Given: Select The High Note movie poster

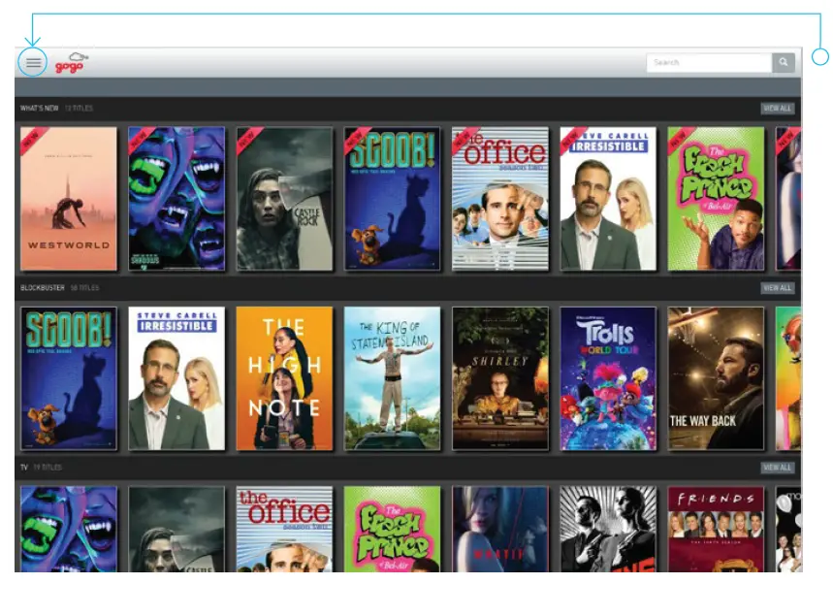Looking at the screenshot, I should coord(285,378).
